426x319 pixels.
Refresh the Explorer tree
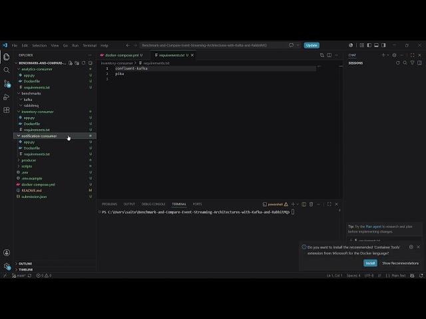[x=84, y=63]
